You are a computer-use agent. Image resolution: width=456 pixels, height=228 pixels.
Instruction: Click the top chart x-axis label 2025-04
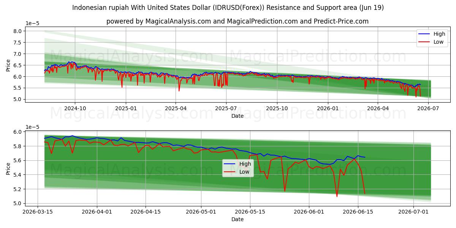coord(176,109)
